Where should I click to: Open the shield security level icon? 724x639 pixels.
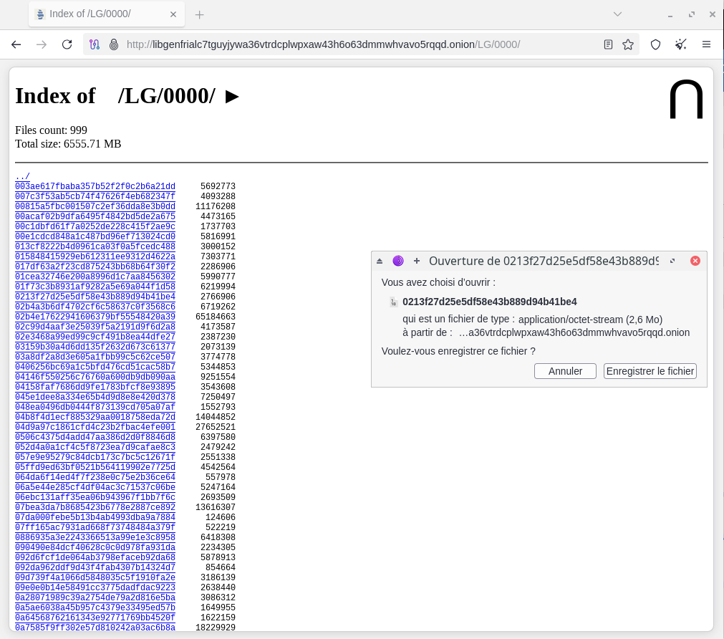pos(655,44)
